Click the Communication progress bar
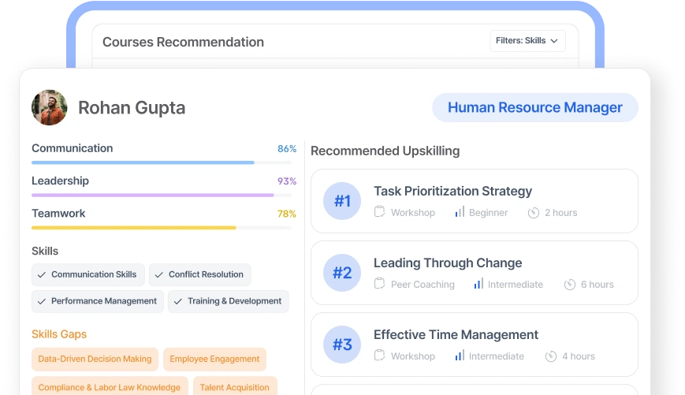The image size is (685, 395). pyautogui.click(x=162, y=162)
